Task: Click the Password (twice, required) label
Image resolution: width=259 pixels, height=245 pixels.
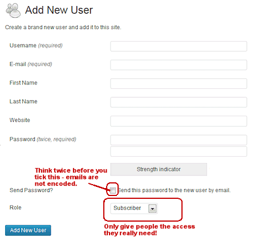Action: 43,139
